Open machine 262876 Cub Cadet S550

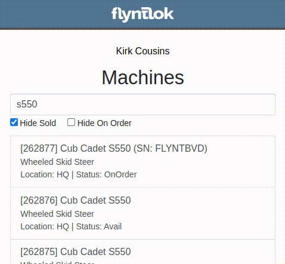(142, 213)
